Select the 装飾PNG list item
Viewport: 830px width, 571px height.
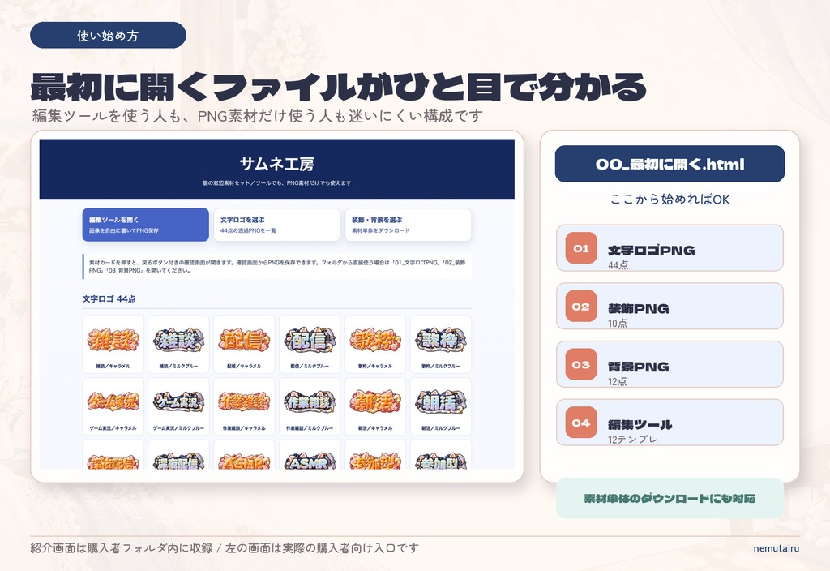[x=670, y=306]
